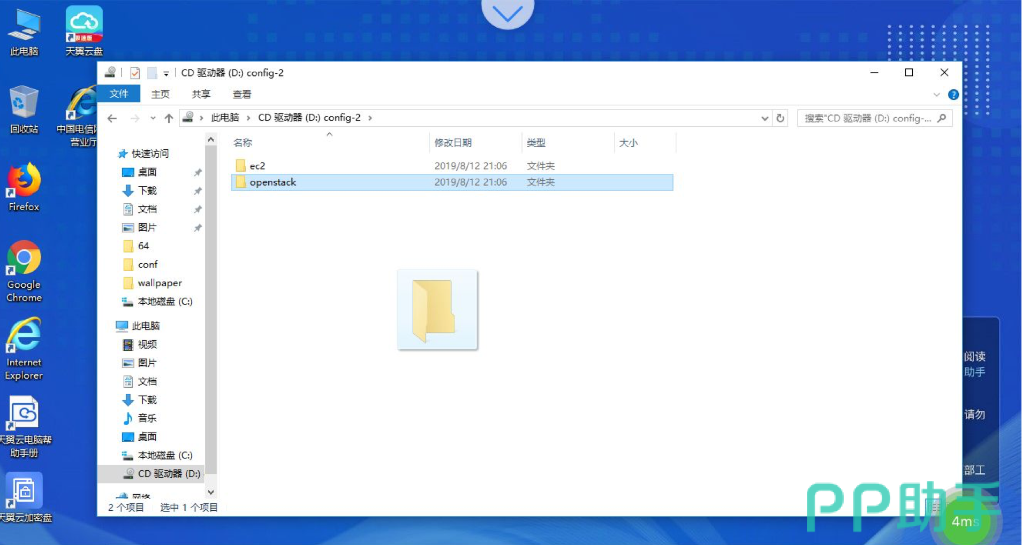Open recent locations dropdown arrow

[153, 118]
